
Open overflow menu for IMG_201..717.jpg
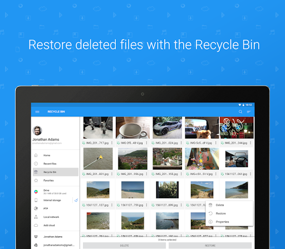112,143
